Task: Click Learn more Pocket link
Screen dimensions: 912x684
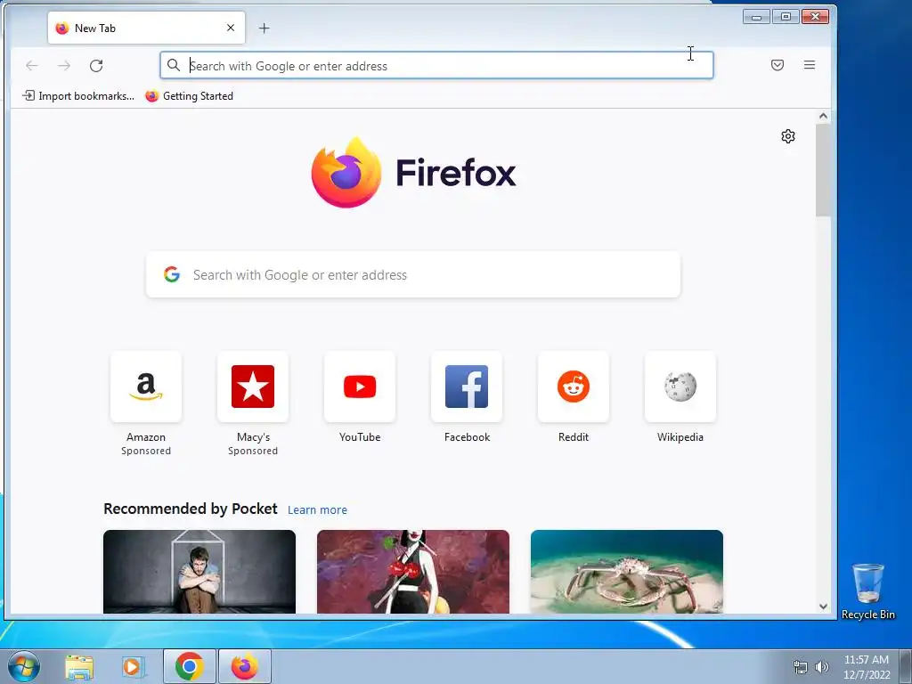Action: click(x=317, y=509)
